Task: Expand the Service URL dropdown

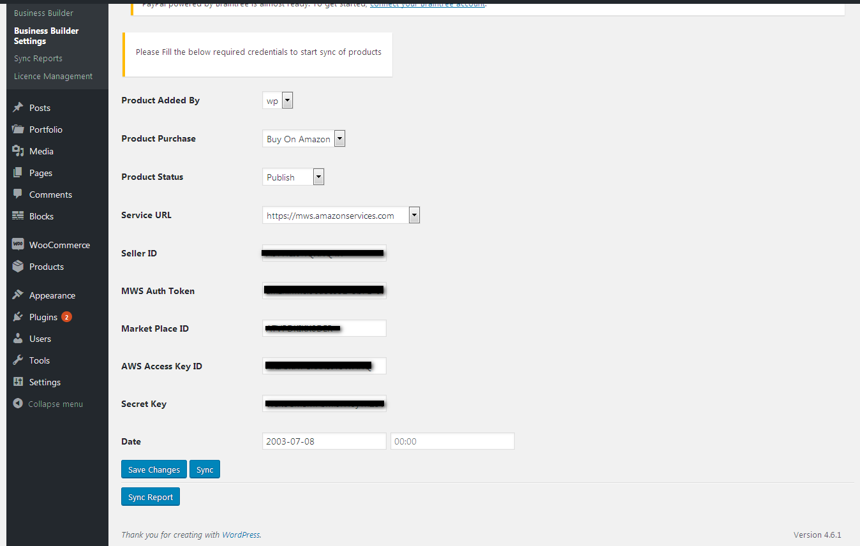Action: pyautogui.click(x=341, y=216)
